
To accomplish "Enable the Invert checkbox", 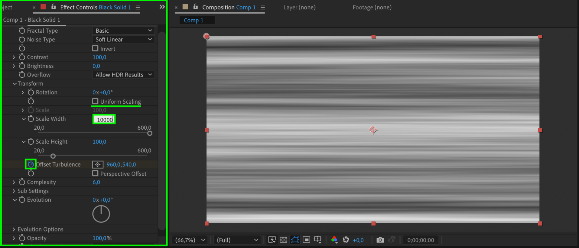I will pyautogui.click(x=95, y=48).
